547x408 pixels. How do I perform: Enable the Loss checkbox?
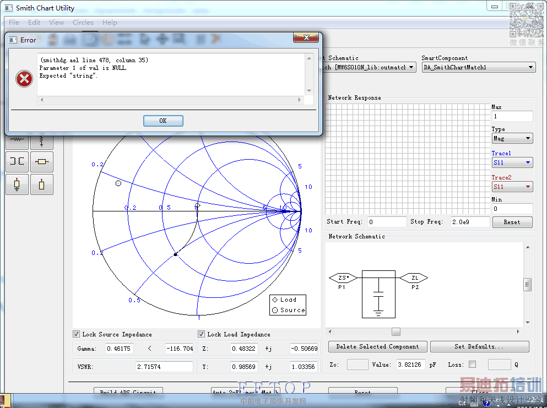point(472,365)
